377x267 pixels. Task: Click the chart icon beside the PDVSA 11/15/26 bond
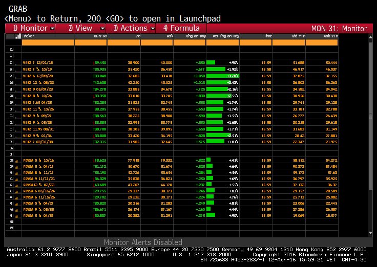click(16, 196)
